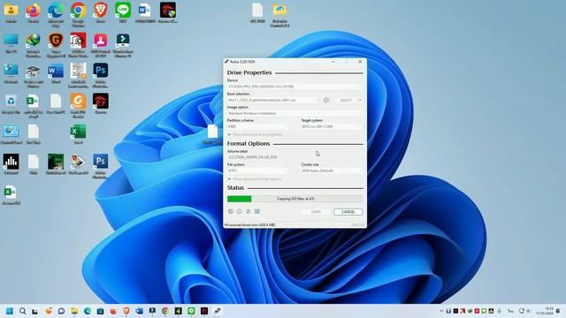Click the grayed-out START button
The height and width of the screenshot is (318, 566).
point(316,212)
